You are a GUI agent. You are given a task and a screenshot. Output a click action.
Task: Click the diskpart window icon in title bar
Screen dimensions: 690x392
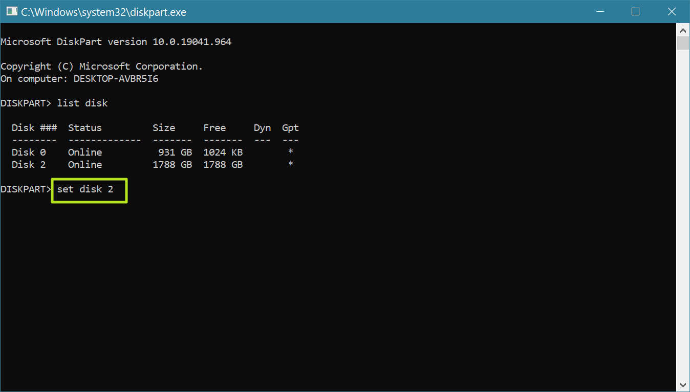(x=11, y=11)
